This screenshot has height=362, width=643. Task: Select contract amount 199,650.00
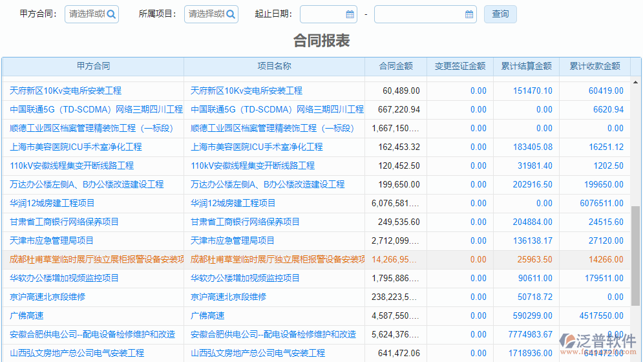[399, 185]
